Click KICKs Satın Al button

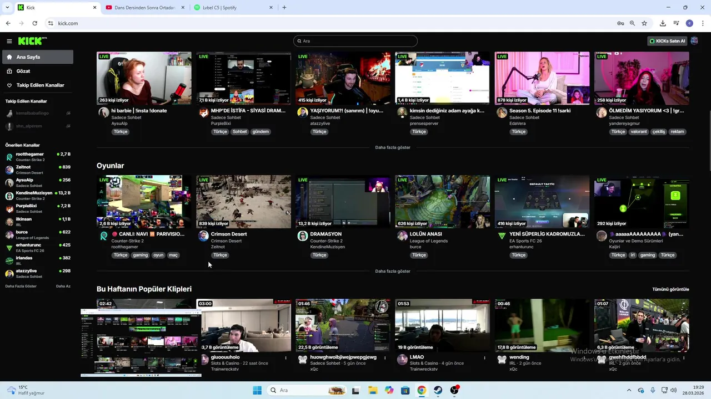pos(667,41)
